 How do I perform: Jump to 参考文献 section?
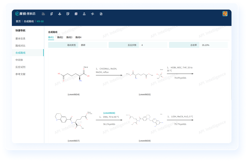tap(20, 74)
